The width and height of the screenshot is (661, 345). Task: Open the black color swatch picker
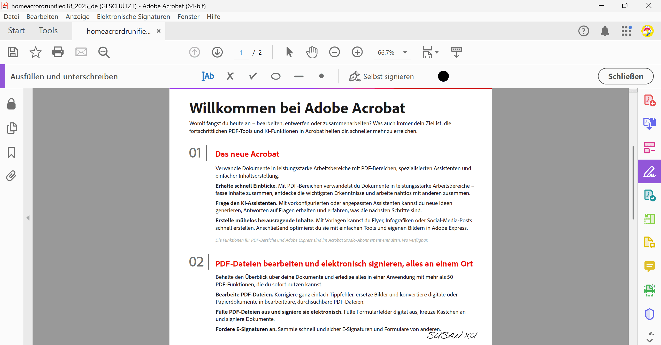(443, 76)
